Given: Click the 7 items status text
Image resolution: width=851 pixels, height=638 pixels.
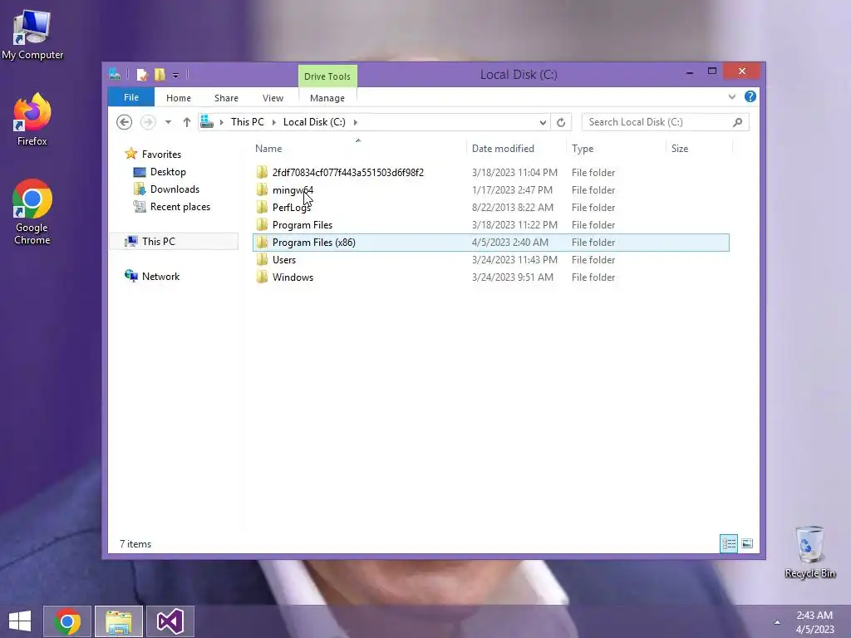Looking at the screenshot, I should (135, 544).
